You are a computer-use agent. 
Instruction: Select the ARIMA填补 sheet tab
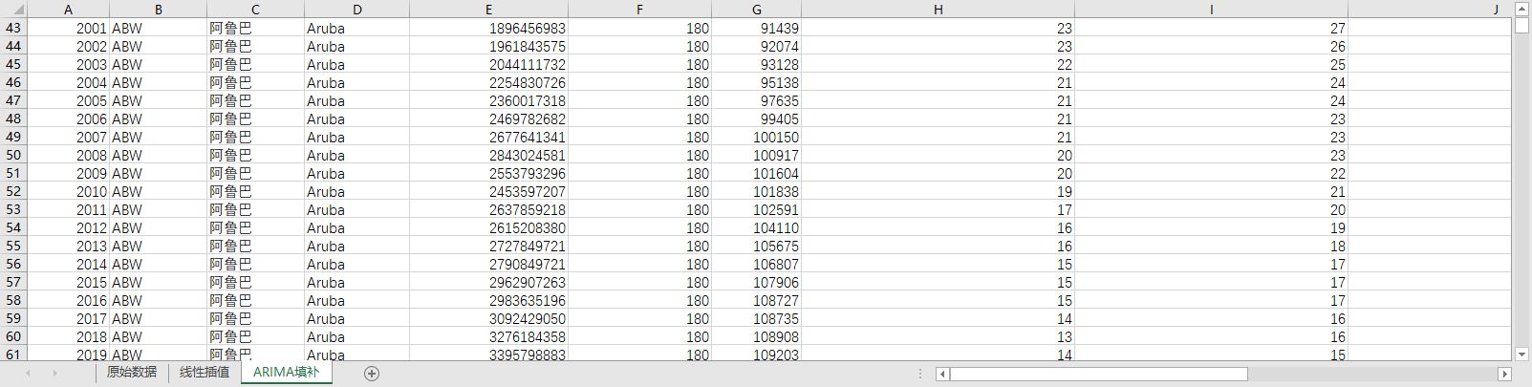point(287,373)
